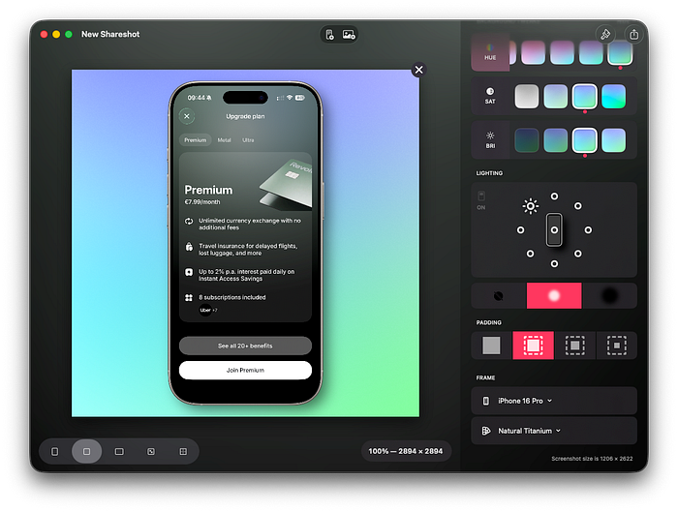Set light direction to the bottom-left dot
This screenshot has height=512, width=678.
(x=530, y=254)
